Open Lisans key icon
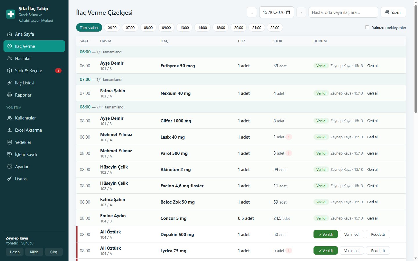The width and height of the screenshot is (418, 261). coord(10,179)
